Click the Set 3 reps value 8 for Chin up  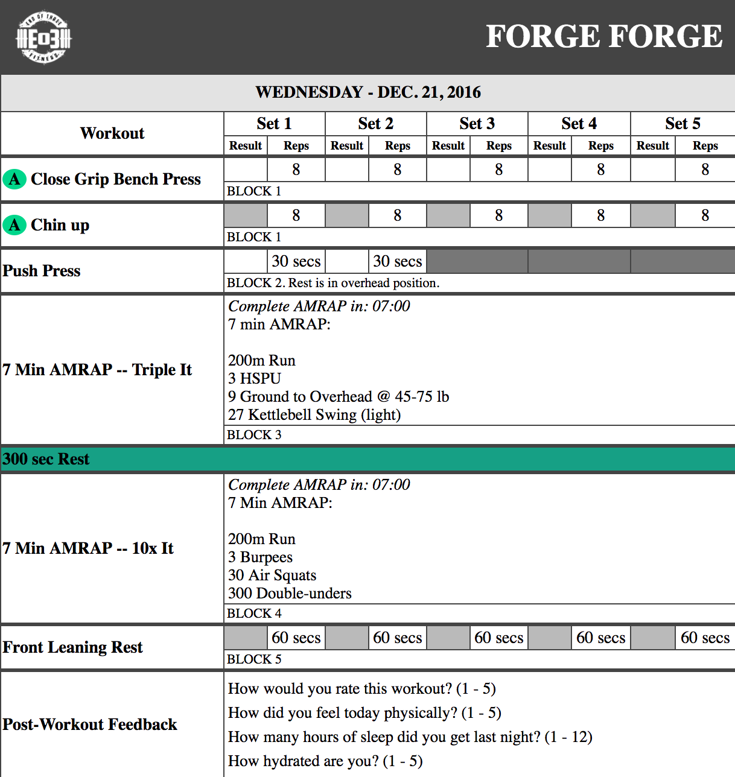pyautogui.click(x=499, y=215)
